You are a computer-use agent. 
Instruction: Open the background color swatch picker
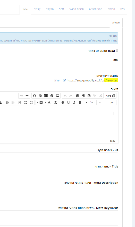[x=40, y=103]
